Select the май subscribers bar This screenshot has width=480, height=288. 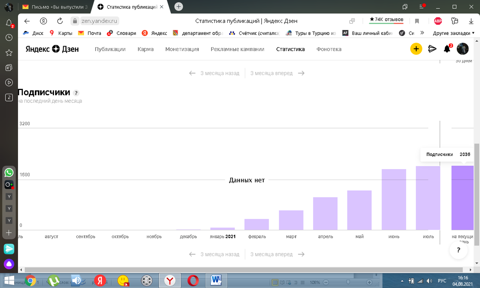tap(360, 210)
